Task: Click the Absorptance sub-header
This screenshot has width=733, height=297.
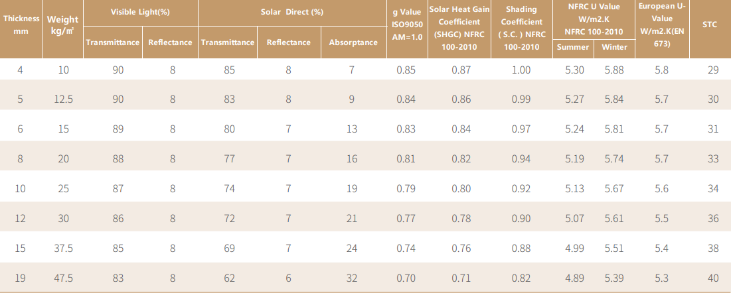Action: click(x=353, y=42)
